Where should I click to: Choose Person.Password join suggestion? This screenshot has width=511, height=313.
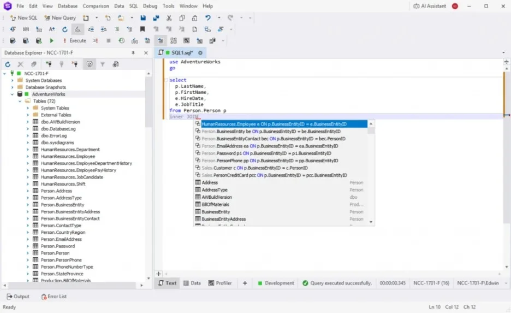click(x=281, y=153)
